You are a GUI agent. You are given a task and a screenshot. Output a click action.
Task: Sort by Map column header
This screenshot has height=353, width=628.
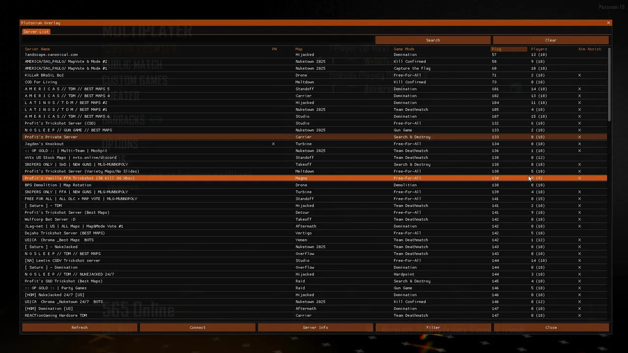(x=299, y=49)
